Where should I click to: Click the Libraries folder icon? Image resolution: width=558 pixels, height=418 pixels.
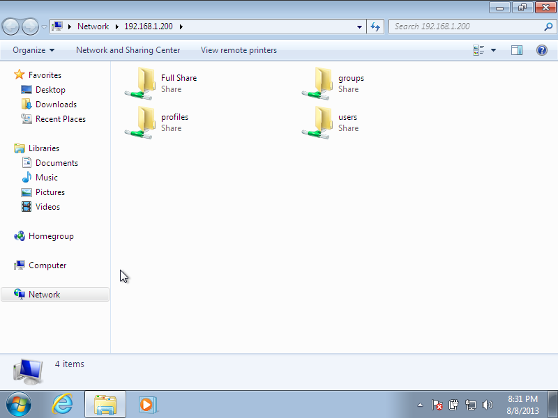pyautogui.click(x=20, y=148)
